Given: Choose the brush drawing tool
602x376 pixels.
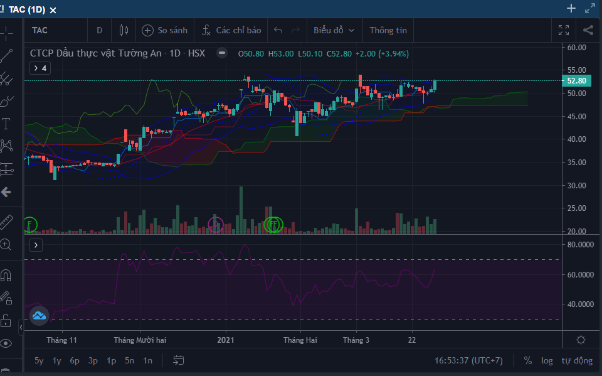Looking at the screenshot, I should (6, 100).
